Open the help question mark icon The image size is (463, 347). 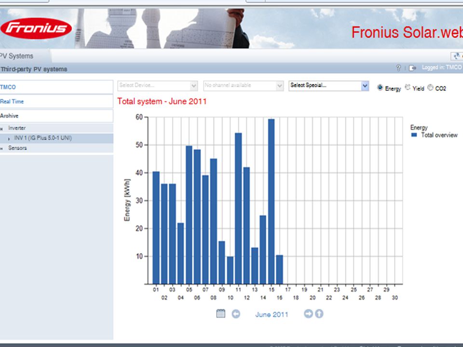click(x=398, y=68)
